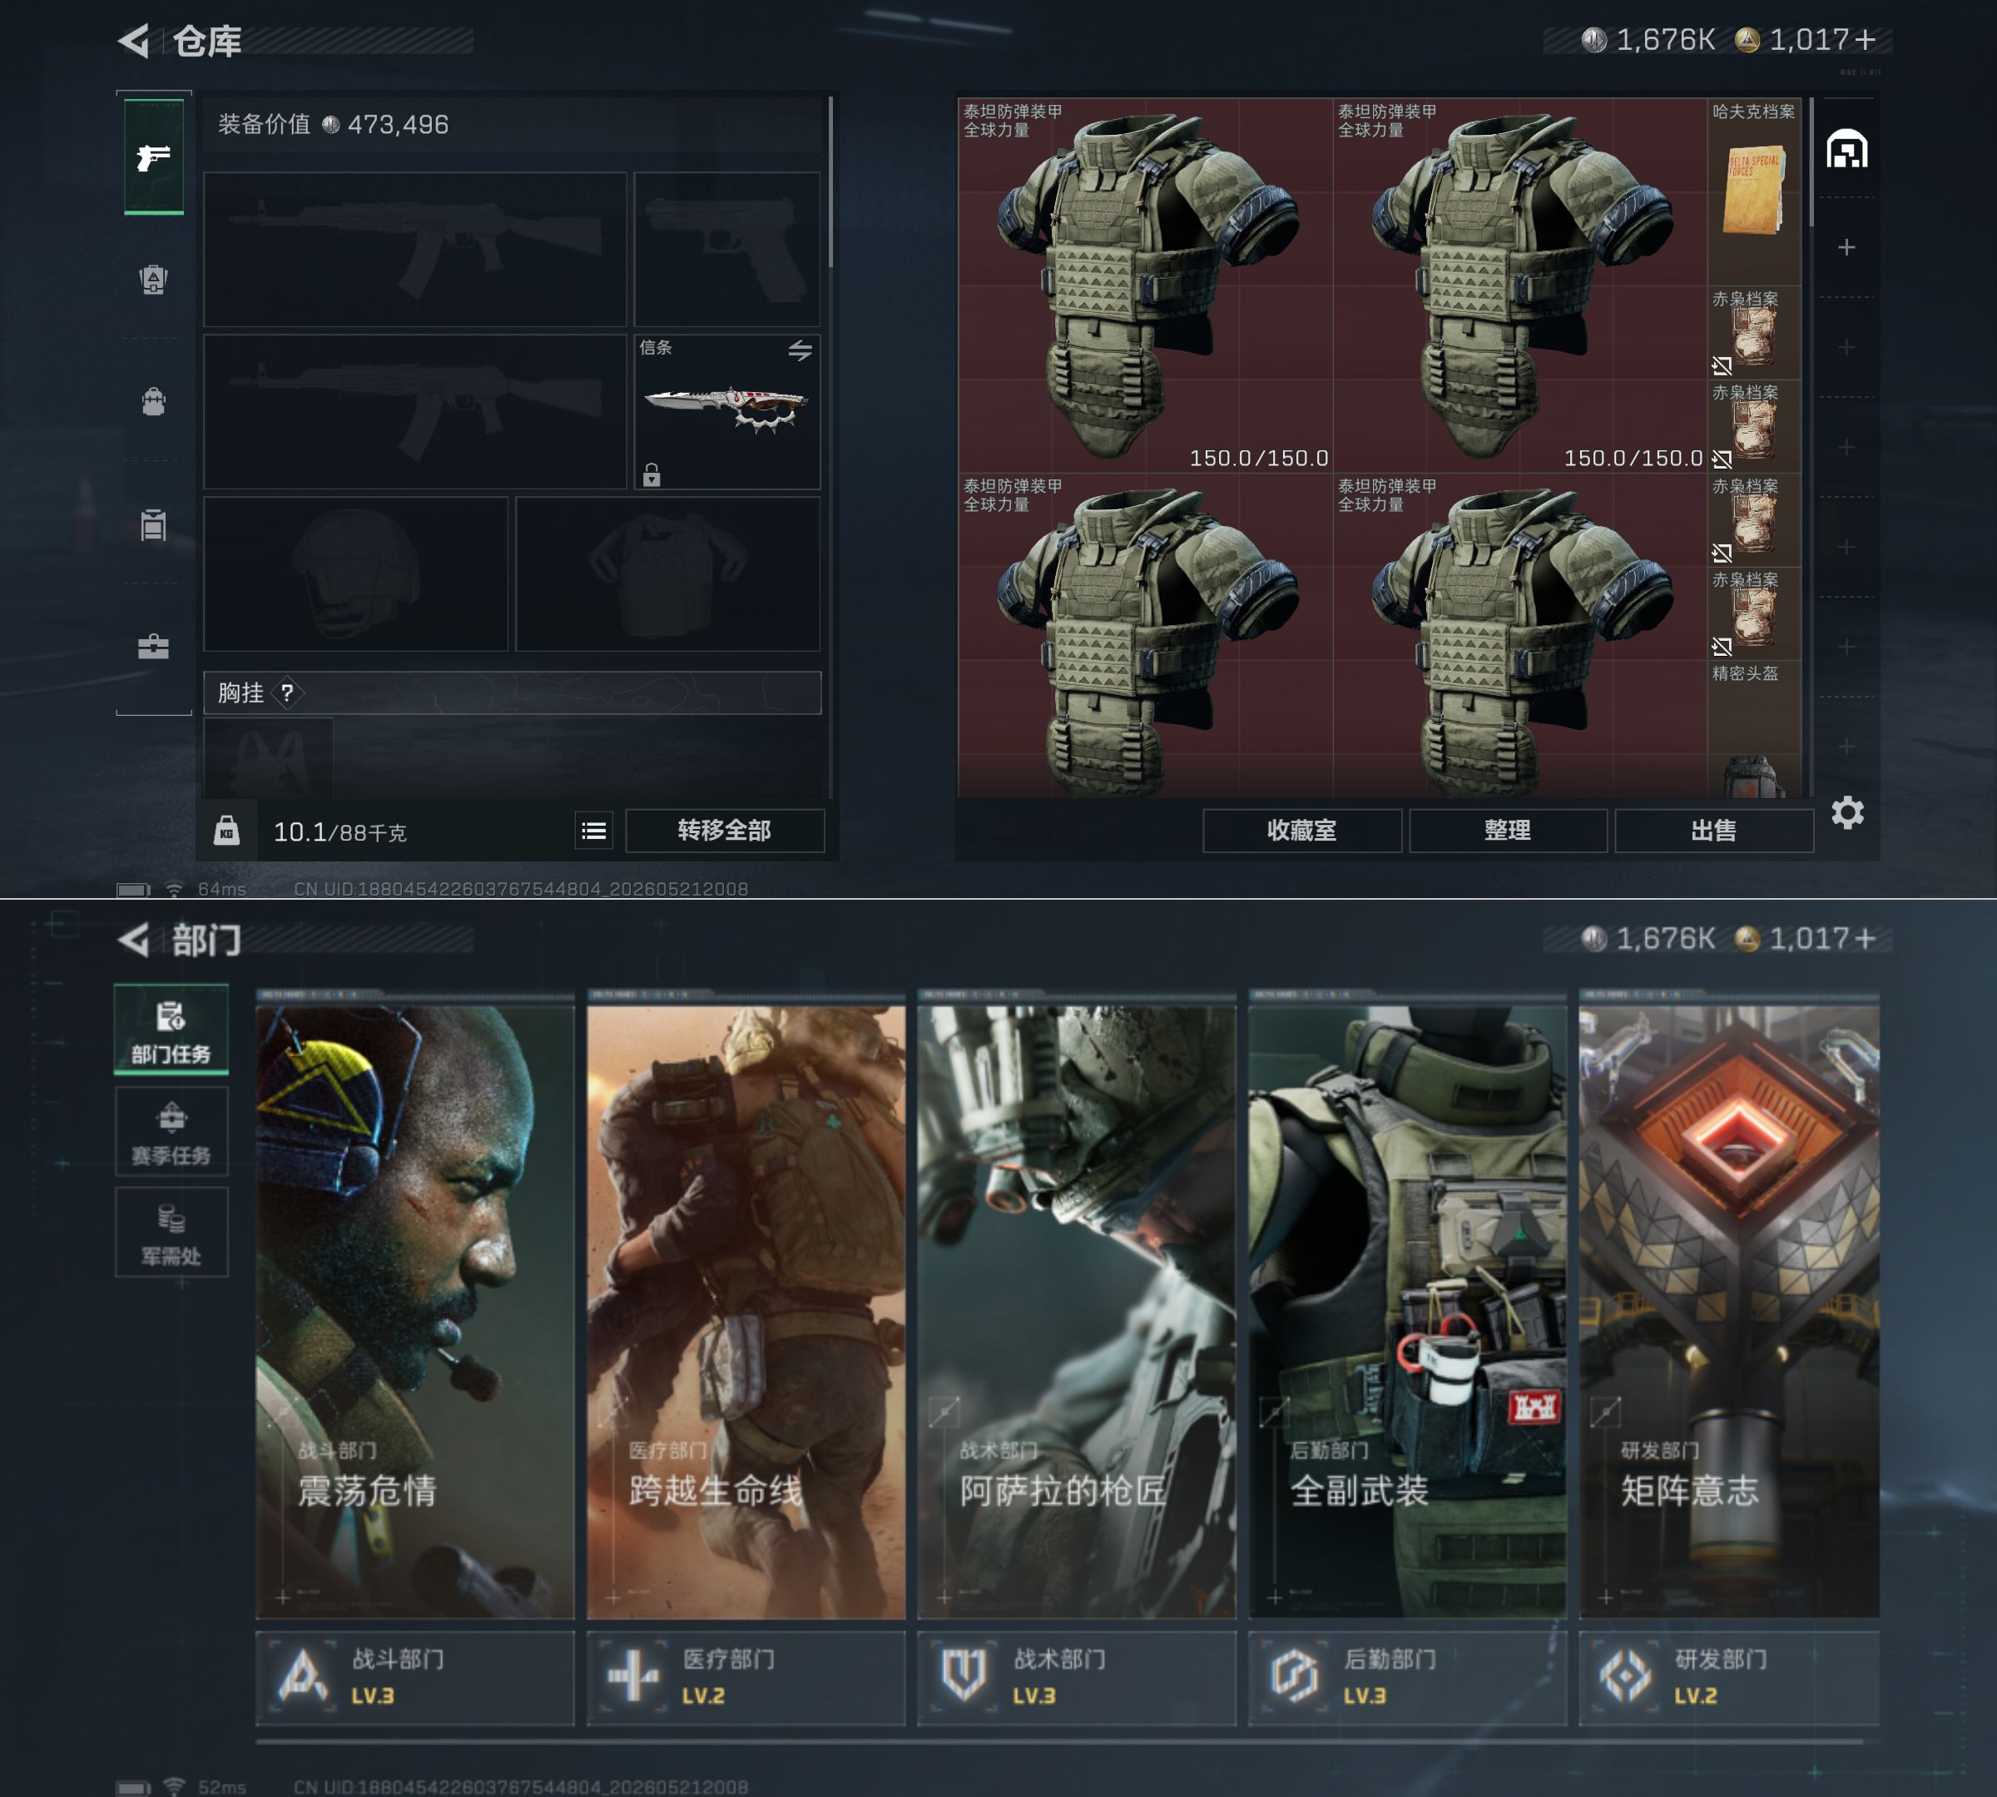
Task: Open the gear settings icon in 仓库
Action: click(x=1847, y=812)
